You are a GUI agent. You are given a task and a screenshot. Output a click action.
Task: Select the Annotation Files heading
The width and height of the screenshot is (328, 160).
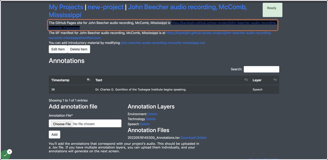(148, 130)
